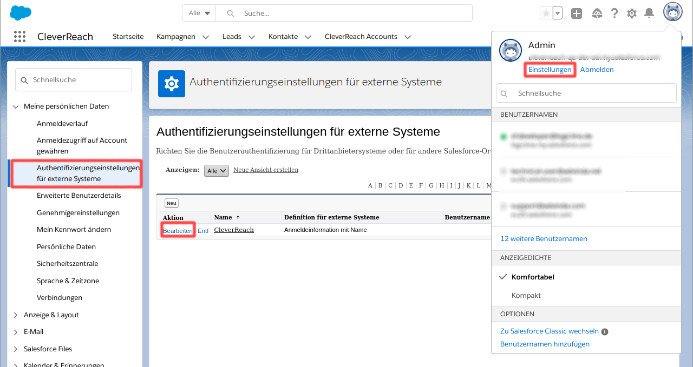Open the Startseite tab
Screen dimensions: 693x367
click(x=128, y=37)
